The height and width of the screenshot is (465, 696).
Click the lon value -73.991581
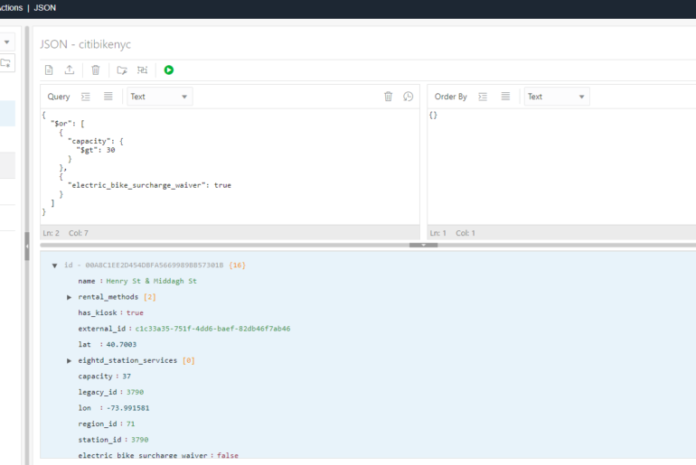click(127, 408)
